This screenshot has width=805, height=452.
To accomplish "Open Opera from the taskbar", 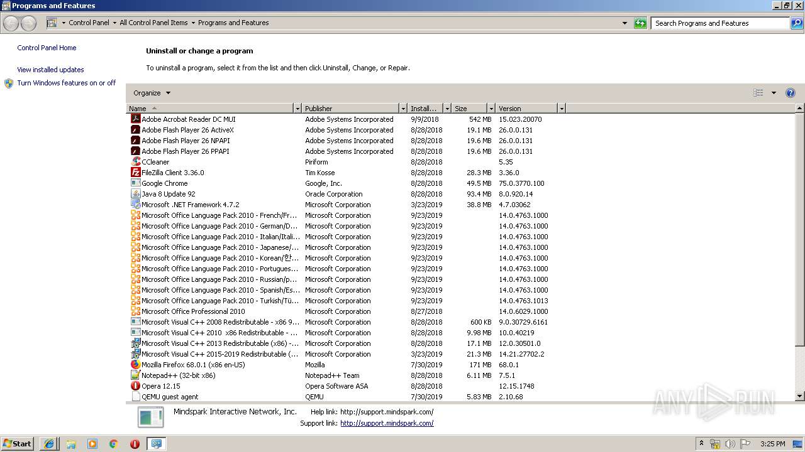I will point(135,444).
